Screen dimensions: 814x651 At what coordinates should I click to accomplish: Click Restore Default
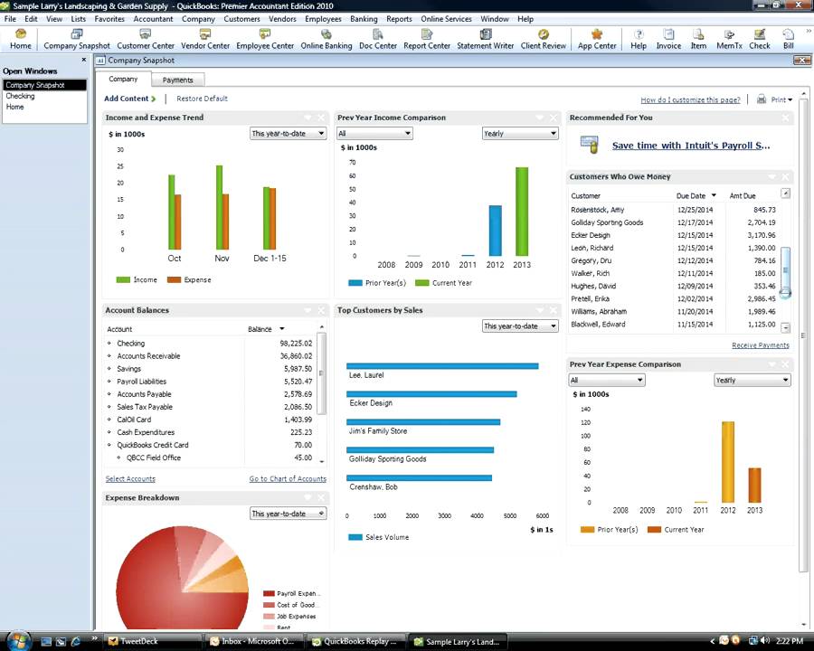pos(202,99)
